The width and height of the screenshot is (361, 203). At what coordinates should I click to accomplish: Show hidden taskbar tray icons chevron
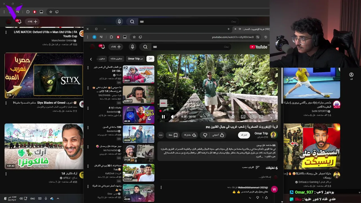coord(58,198)
